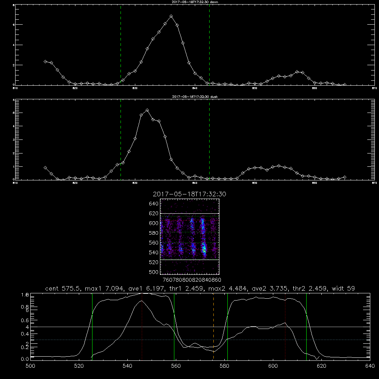379x379 pixels.
Task: Click the red dotted line near 605 in bottom plot
Action: (x=285, y=326)
